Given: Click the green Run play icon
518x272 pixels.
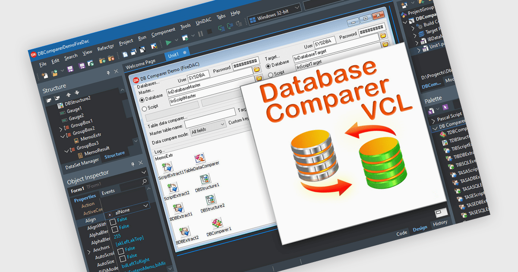Looking at the screenshot, I should tap(168, 42).
